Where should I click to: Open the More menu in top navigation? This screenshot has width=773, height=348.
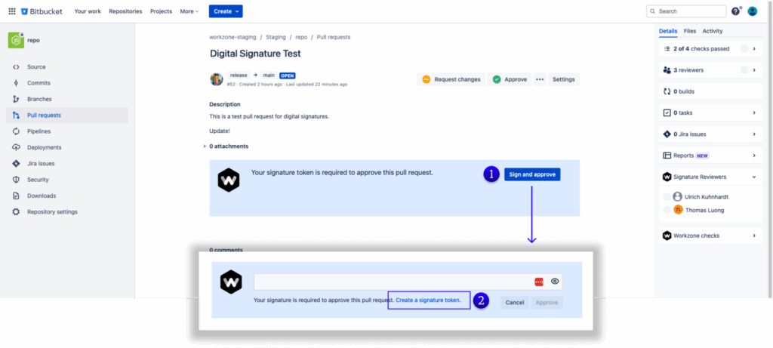pyautogui.click(x=189, y=11)
